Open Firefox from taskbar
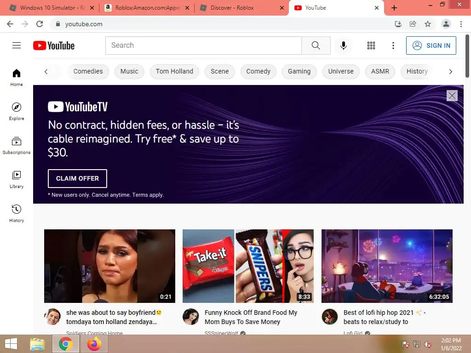This screenshot has height=353, width=471. pos(94,344)
